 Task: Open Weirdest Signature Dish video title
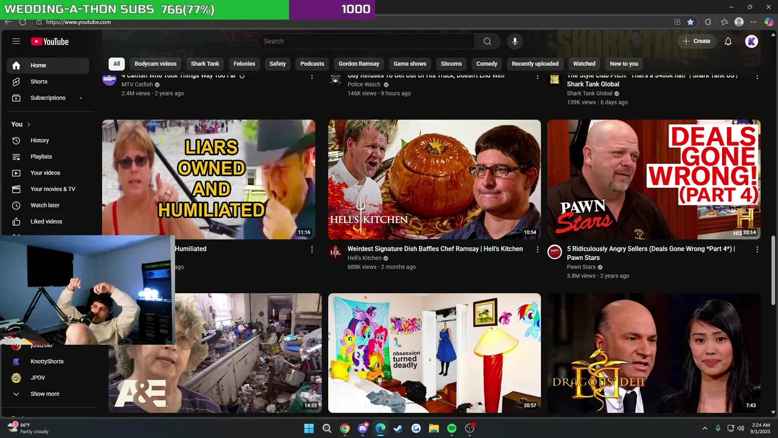(x=435, y=249)
